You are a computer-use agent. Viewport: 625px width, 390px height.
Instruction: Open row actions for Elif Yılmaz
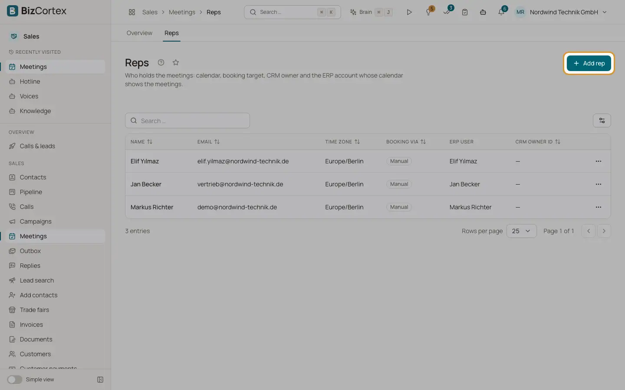pos(599,161)
